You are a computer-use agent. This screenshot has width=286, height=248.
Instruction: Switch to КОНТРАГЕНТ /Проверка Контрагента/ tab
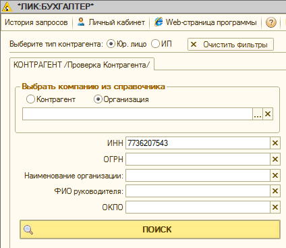coord(82,65)
